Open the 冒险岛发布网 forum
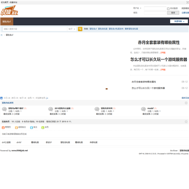Image resolution: width=189 pixels, height=189 pixels. tap(107, 108)
